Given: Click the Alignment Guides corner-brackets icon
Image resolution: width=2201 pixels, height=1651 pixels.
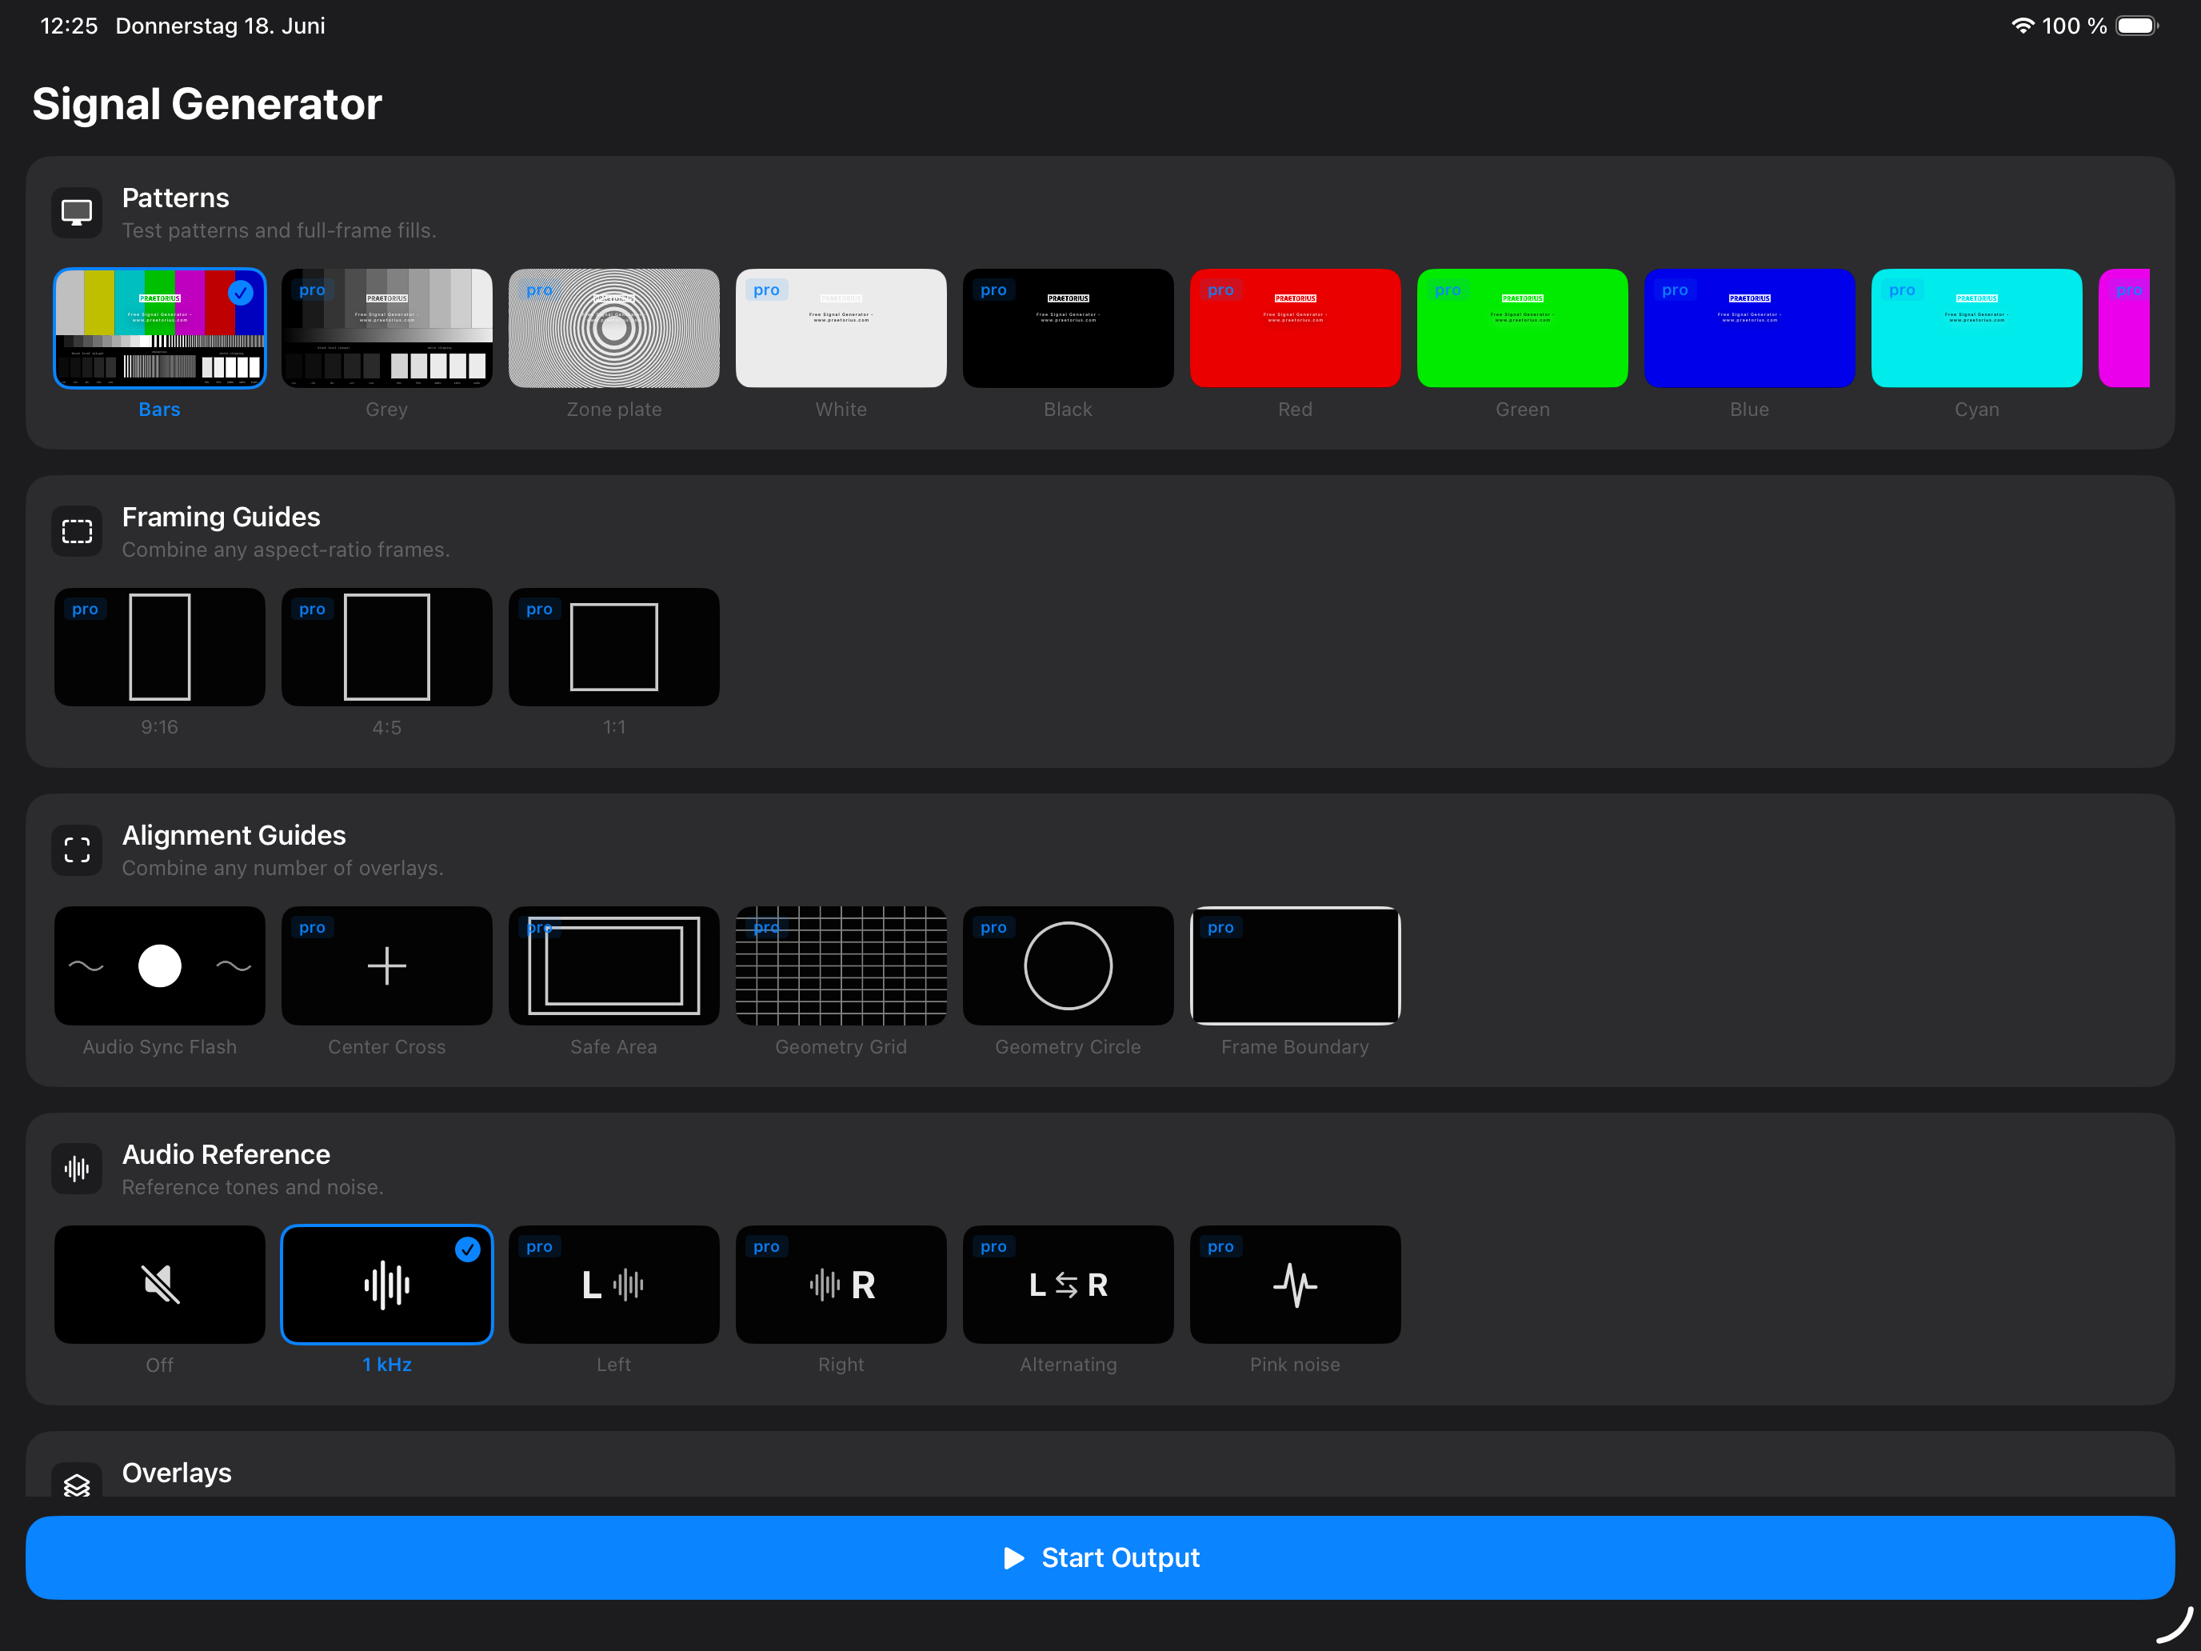Looking at the screenshot, I should point(77,849).
